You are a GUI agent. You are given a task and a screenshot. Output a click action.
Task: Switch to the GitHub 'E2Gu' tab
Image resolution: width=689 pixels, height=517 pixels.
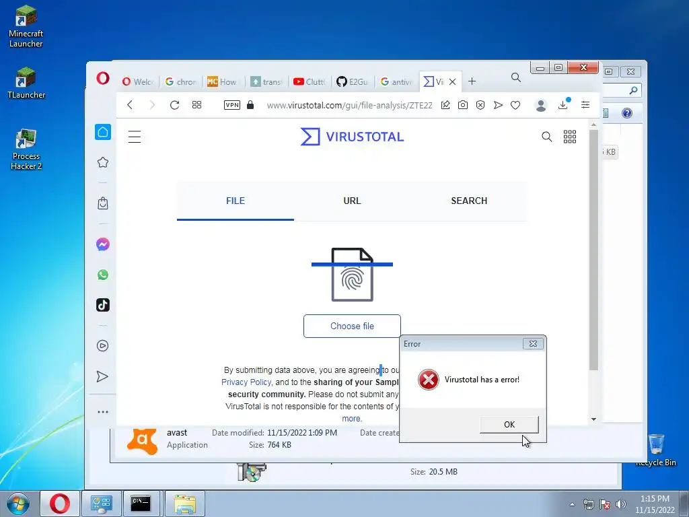point(353,81)
